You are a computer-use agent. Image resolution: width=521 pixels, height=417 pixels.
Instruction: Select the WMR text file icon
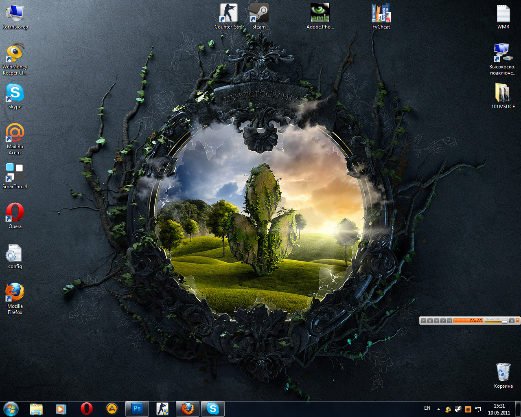coord(503,17)
